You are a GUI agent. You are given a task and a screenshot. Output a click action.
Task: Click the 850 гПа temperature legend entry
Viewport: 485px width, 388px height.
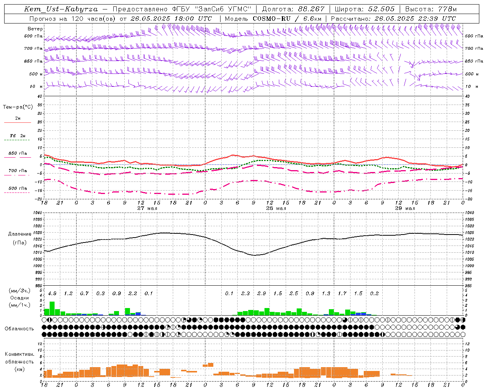[18, 153]
